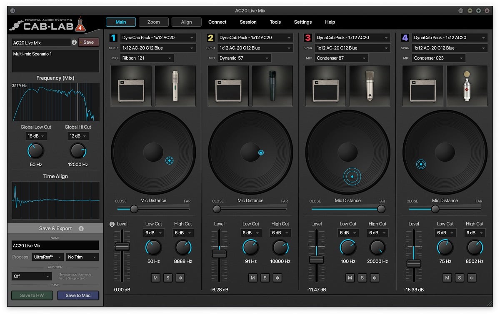Click Save to HW button
This screenshot has height=315, width=500.
point(31,295)
